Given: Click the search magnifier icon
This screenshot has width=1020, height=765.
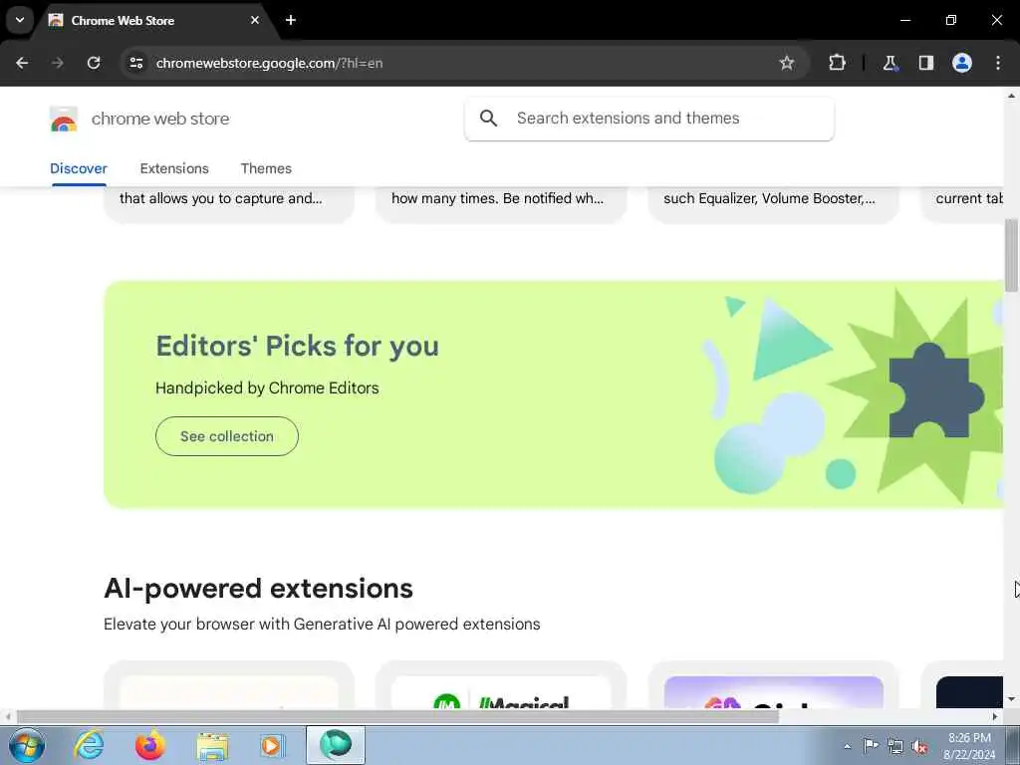Looking at the screenshot, I should pos(488,119).
